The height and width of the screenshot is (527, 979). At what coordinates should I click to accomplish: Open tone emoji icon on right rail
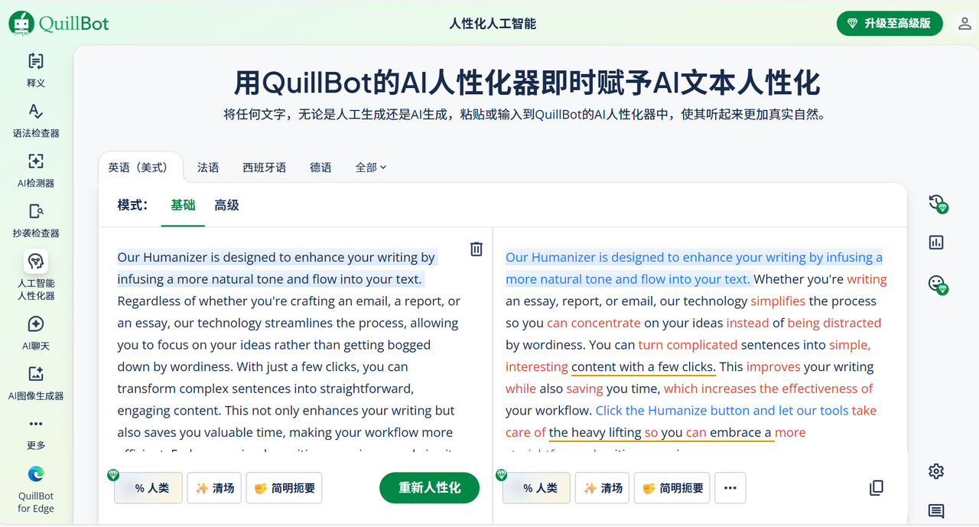pos(937,284)
